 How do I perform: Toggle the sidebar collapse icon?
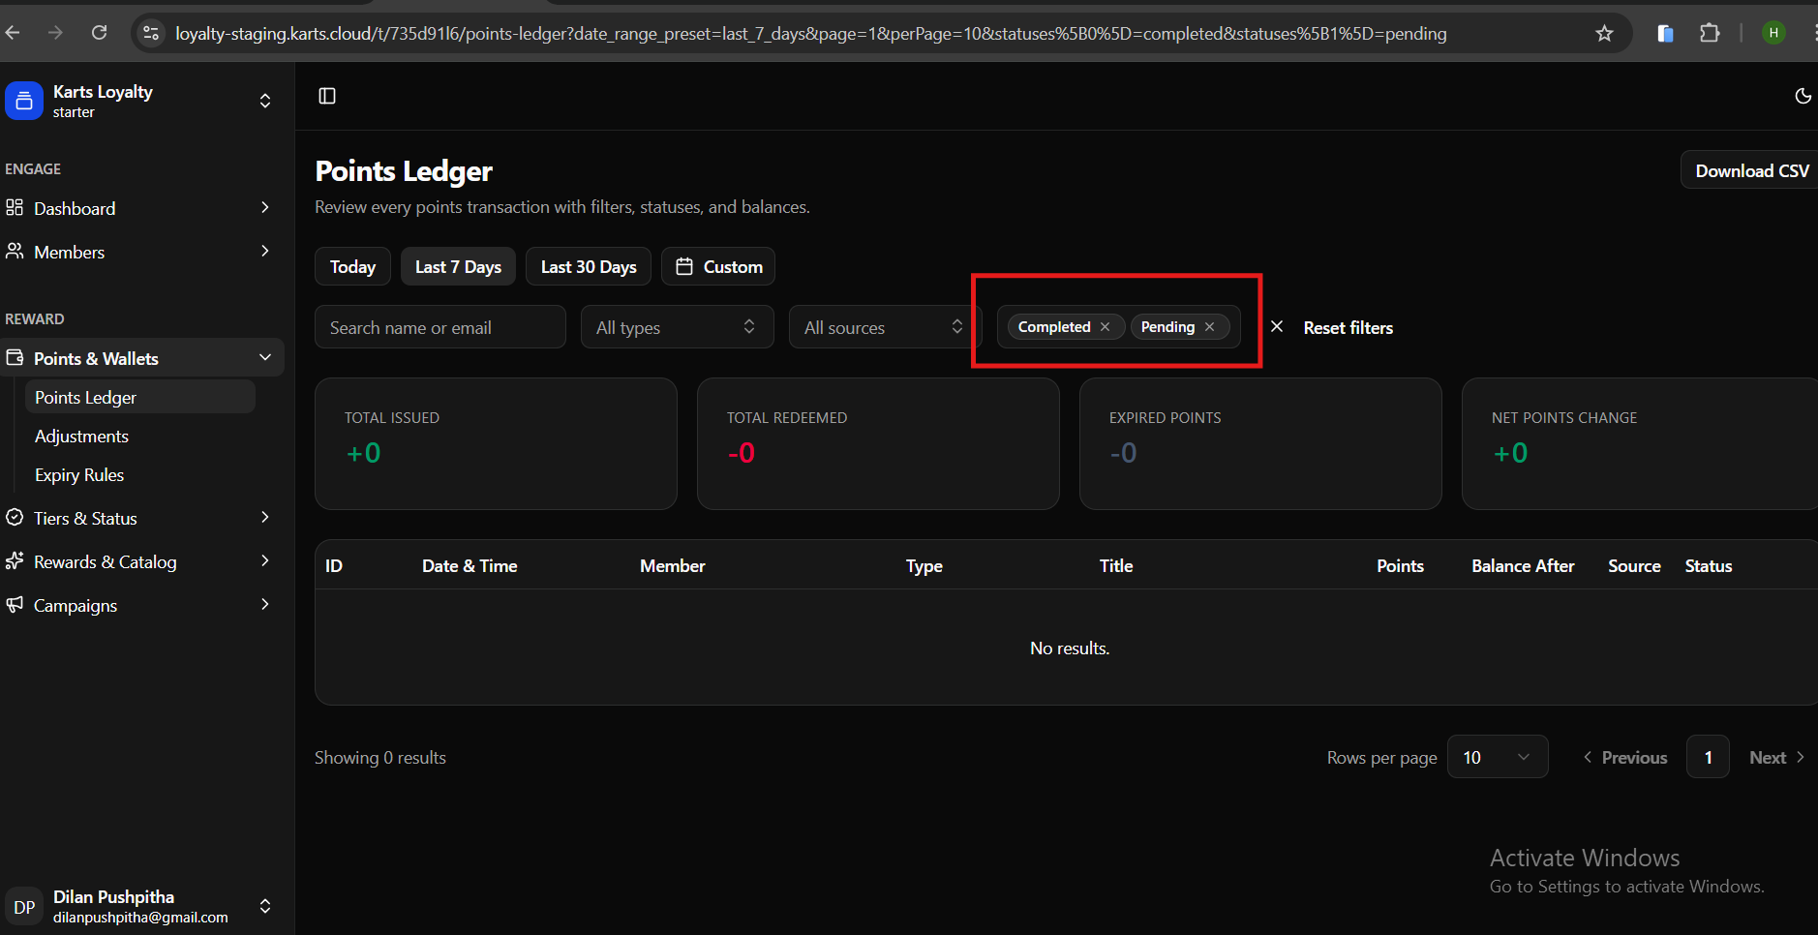click(x=327, y=96)
